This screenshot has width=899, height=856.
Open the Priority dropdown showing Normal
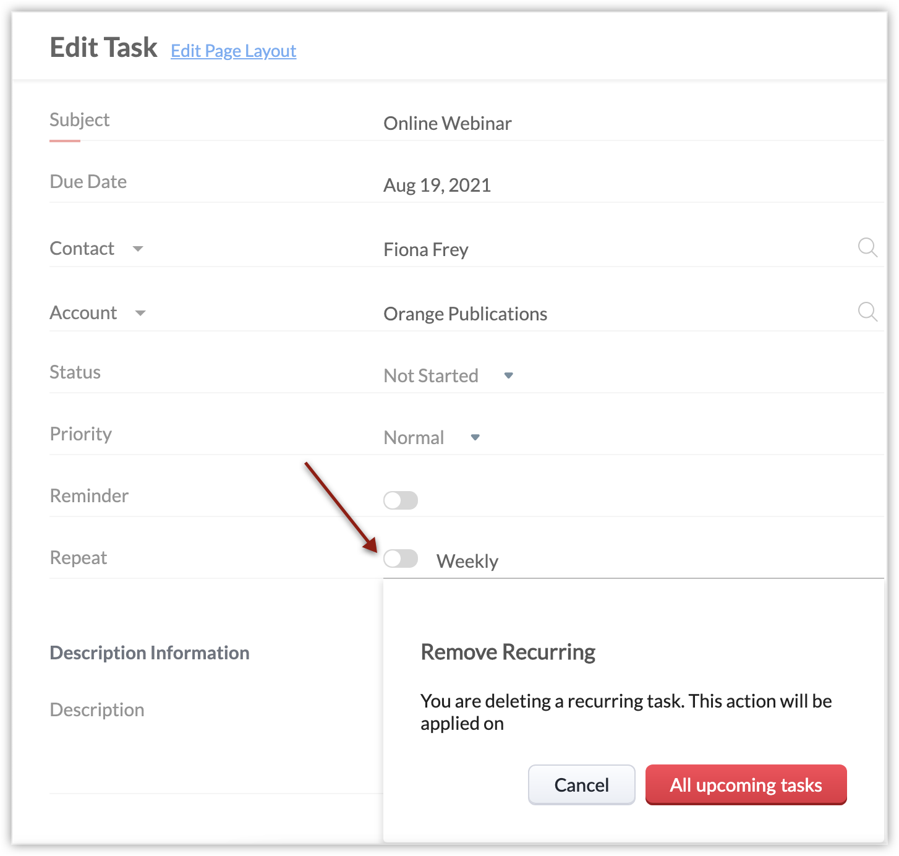point(432,437)
